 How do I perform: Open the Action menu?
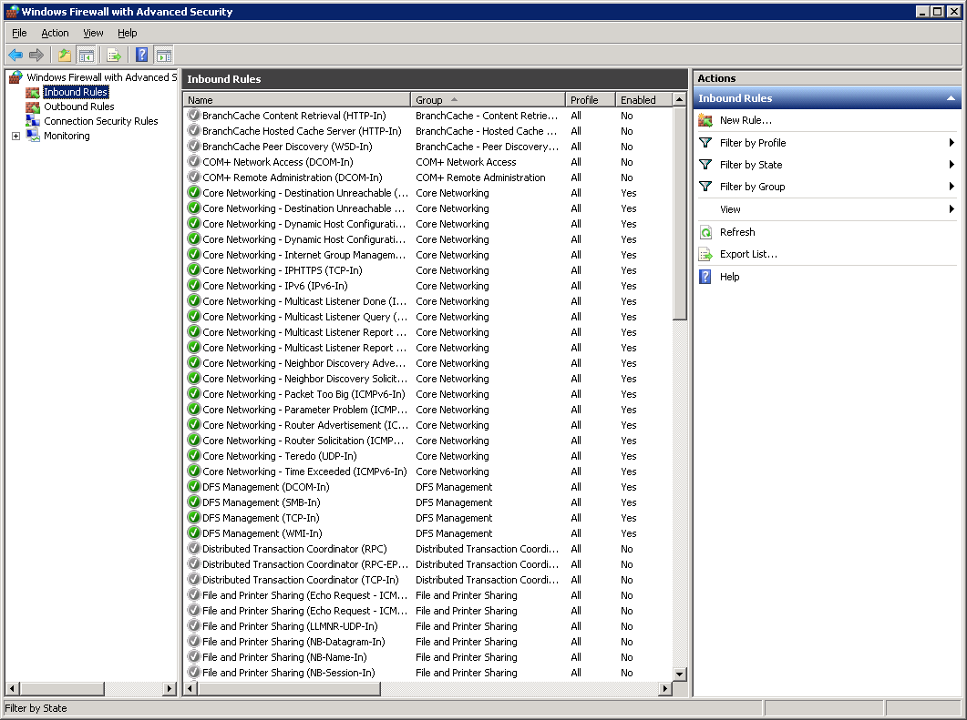pyautogui.click(x=55, y=34)
